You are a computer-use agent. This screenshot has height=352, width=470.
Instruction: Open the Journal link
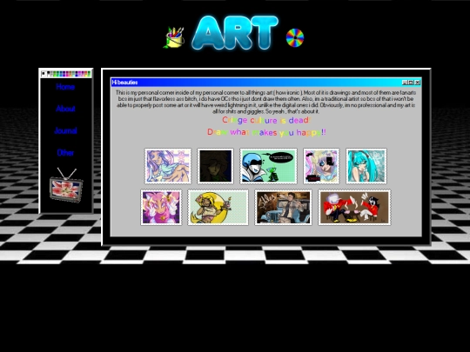pyautogui.click(x=65, y=130)
